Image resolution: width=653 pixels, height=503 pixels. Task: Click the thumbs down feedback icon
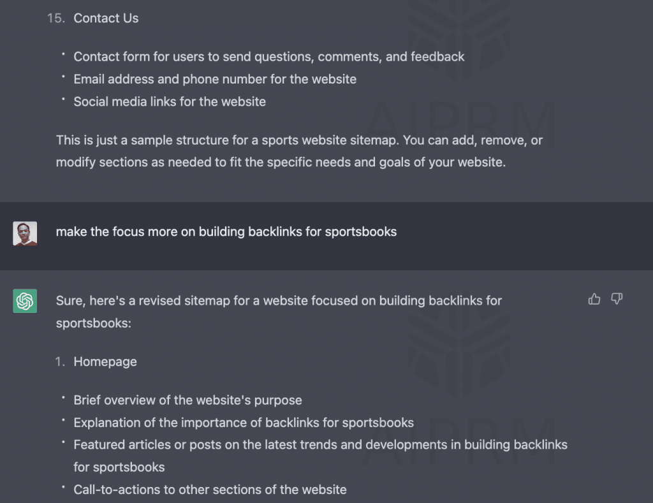coord(617,299)
